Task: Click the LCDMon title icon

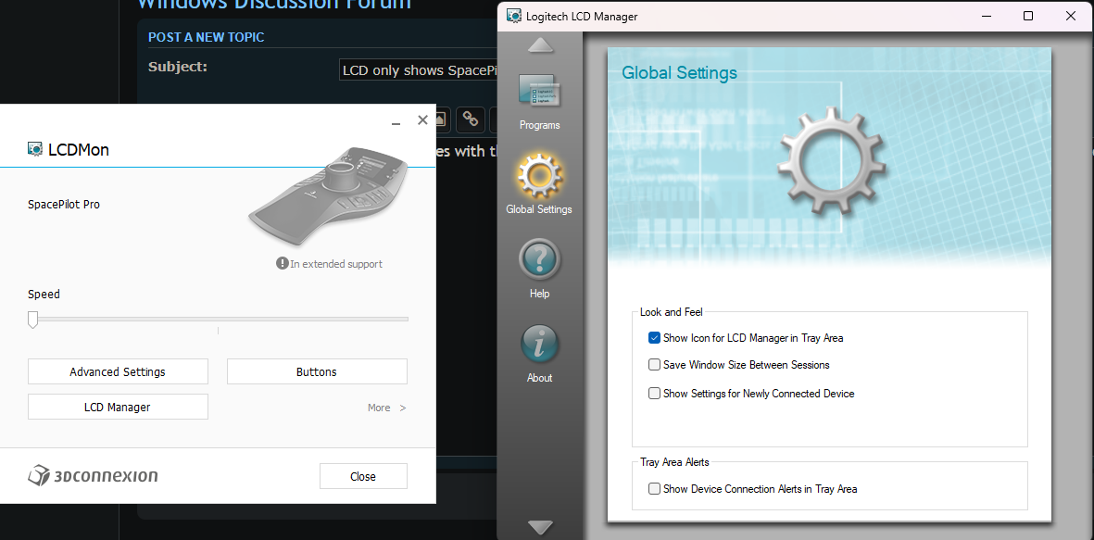Action: point(35,148)
